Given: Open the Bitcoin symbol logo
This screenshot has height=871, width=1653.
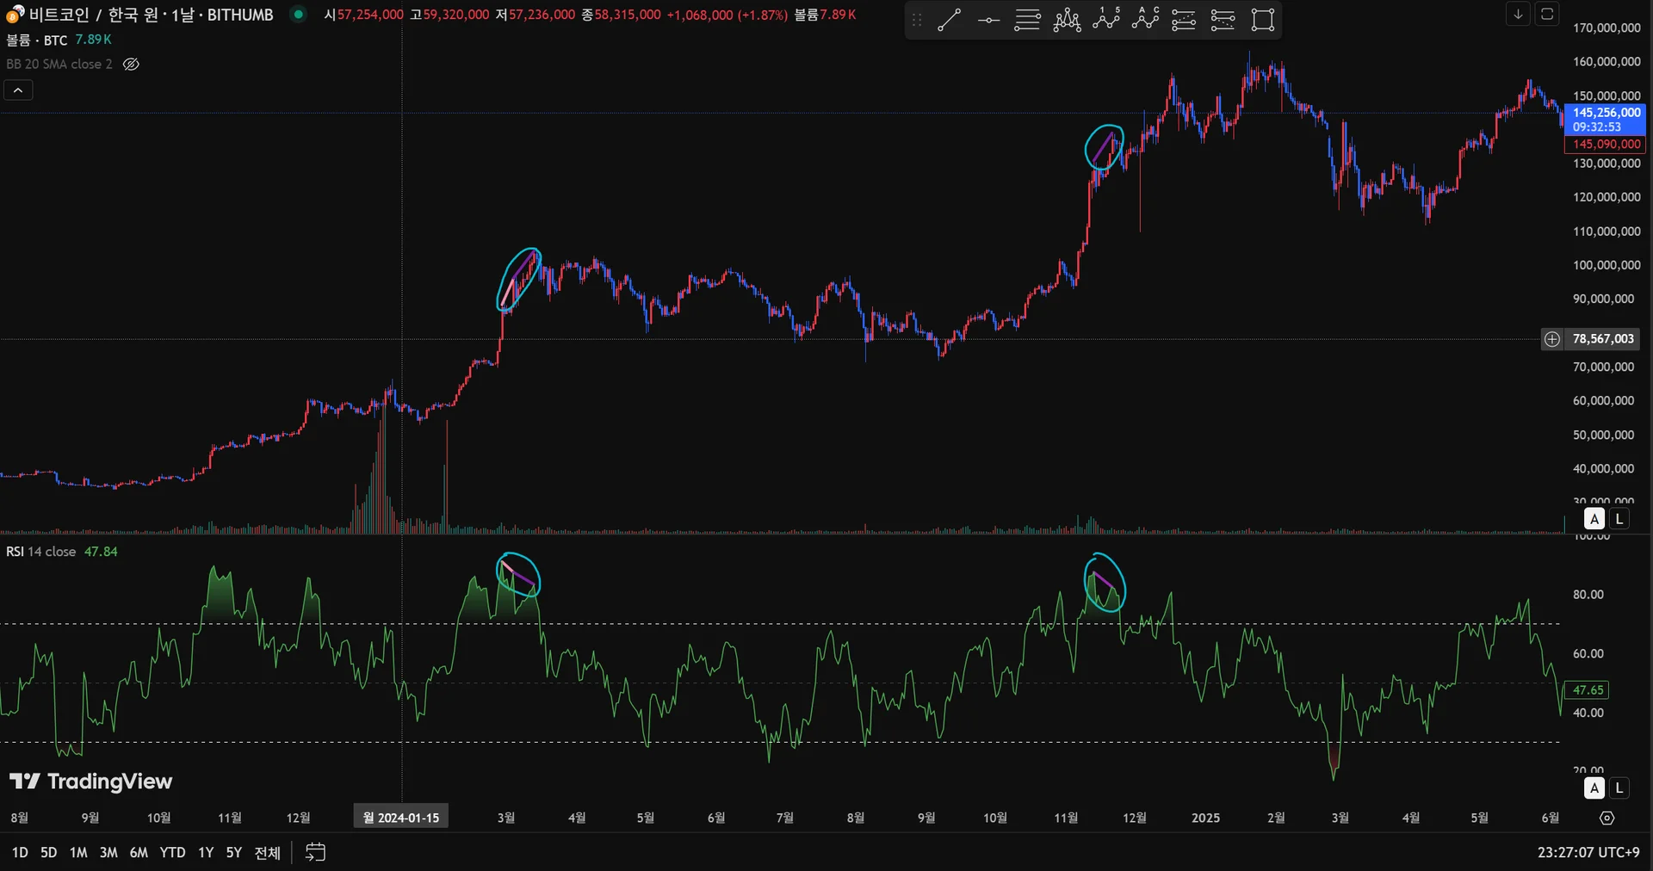Looking at the screenshot, I should pyautogui.click(x=15, y=15).
